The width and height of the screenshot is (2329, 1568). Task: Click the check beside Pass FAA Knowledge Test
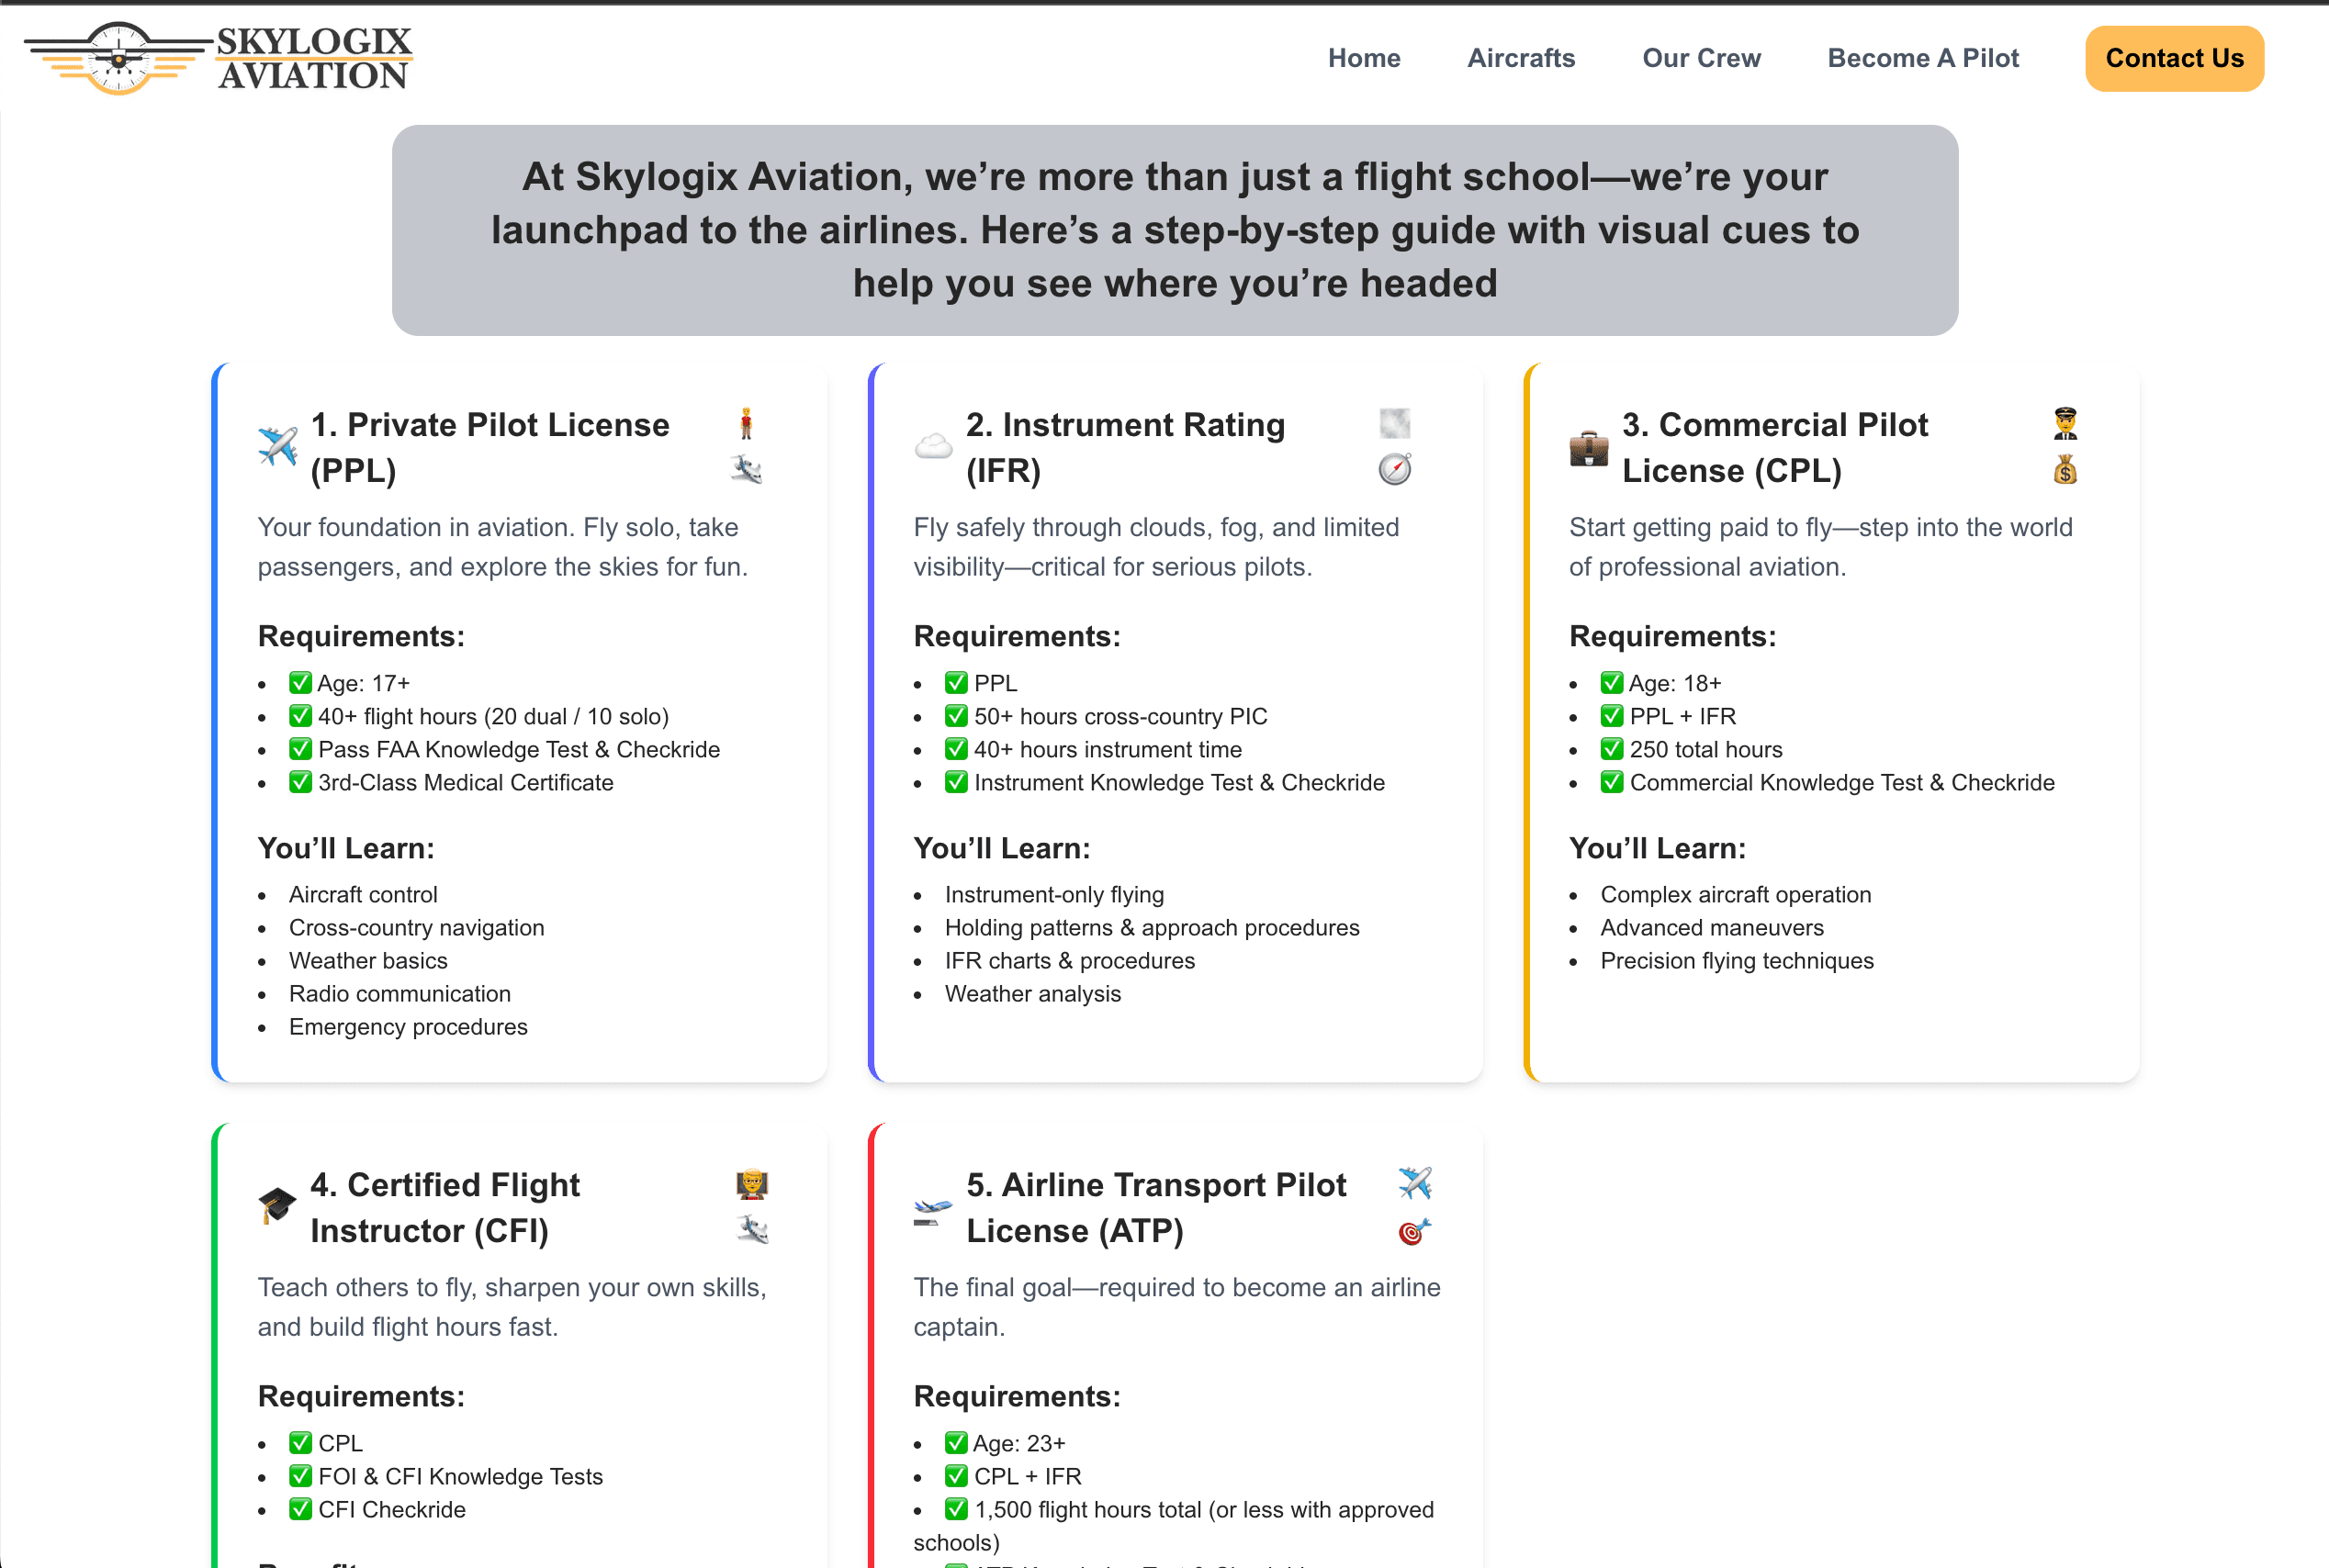(x=300, y=749)
